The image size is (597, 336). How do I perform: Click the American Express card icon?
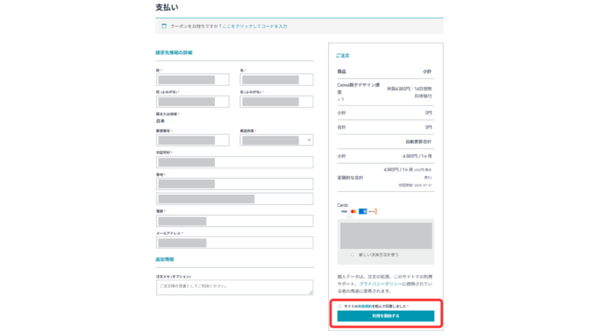click(x=363, y=212)
